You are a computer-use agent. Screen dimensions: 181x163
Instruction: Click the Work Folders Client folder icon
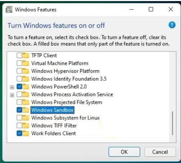coord(26,133)
